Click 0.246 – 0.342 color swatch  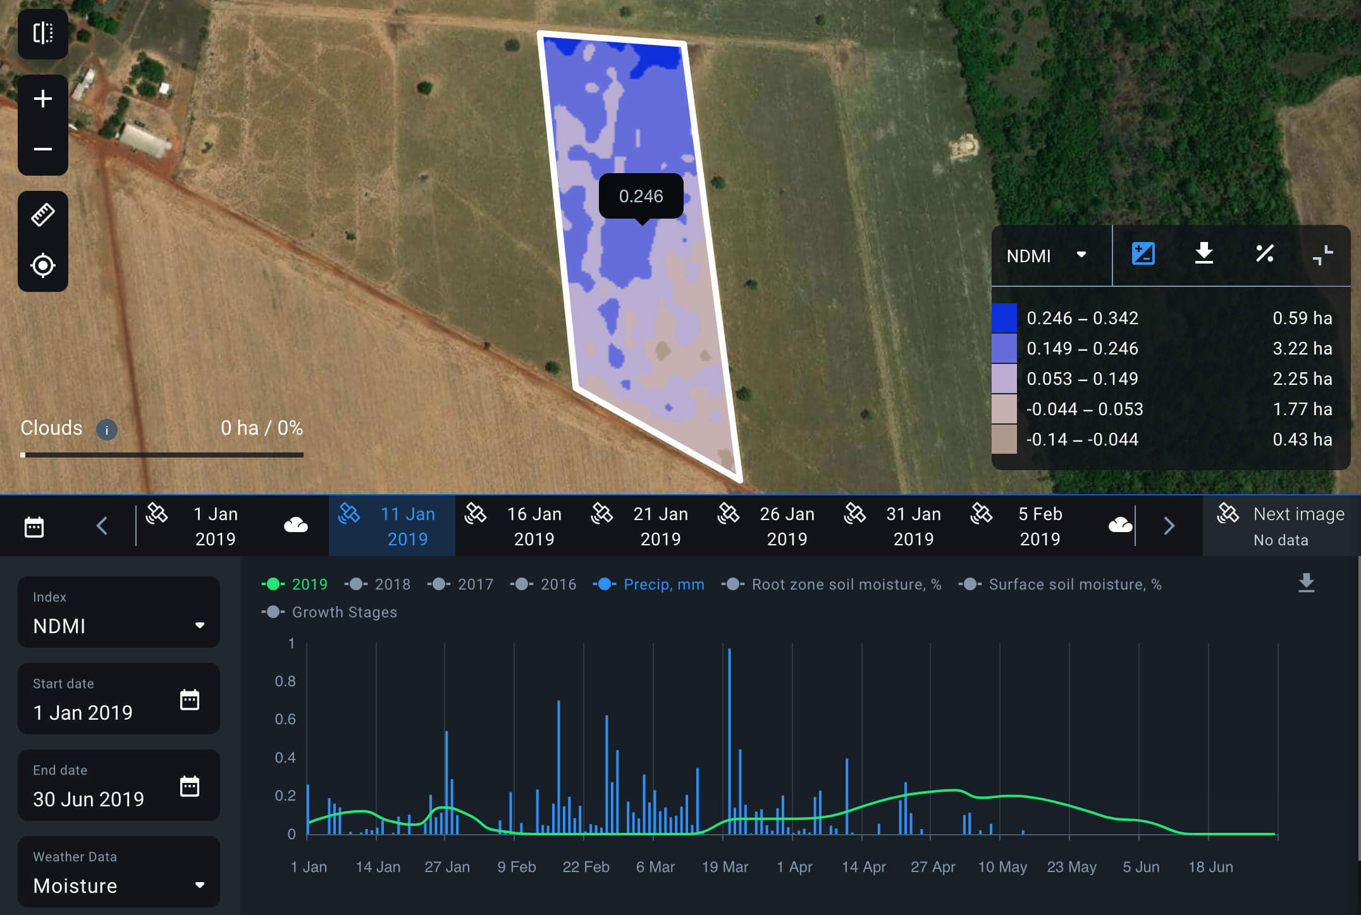coord(1004,318)
